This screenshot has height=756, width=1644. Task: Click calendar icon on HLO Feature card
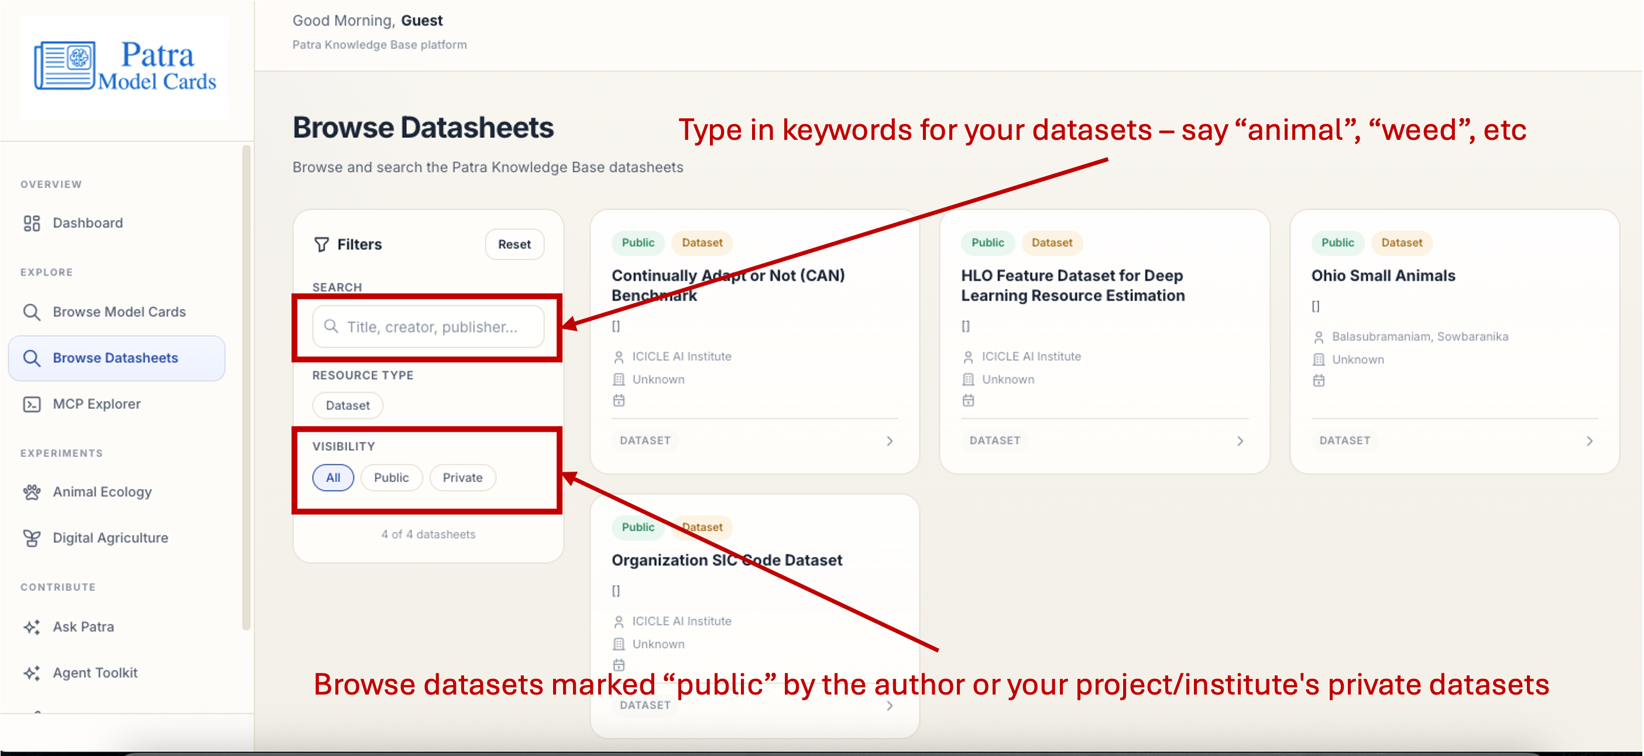(x=968, y=401)
